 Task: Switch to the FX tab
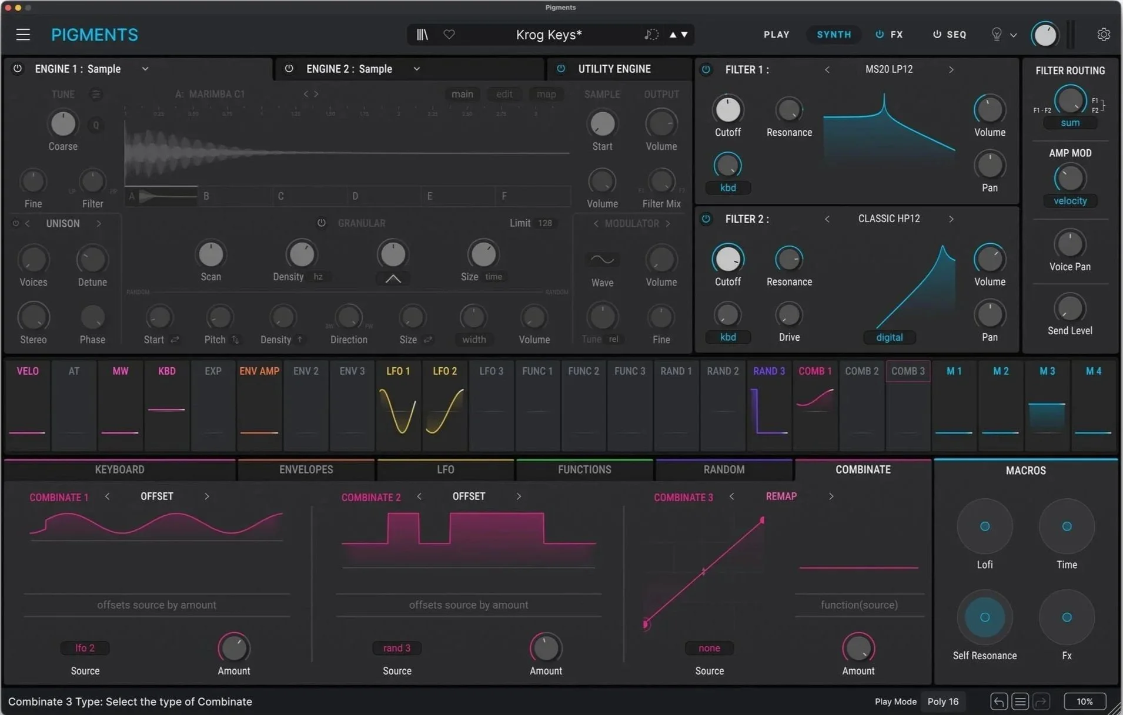(896, 34)
